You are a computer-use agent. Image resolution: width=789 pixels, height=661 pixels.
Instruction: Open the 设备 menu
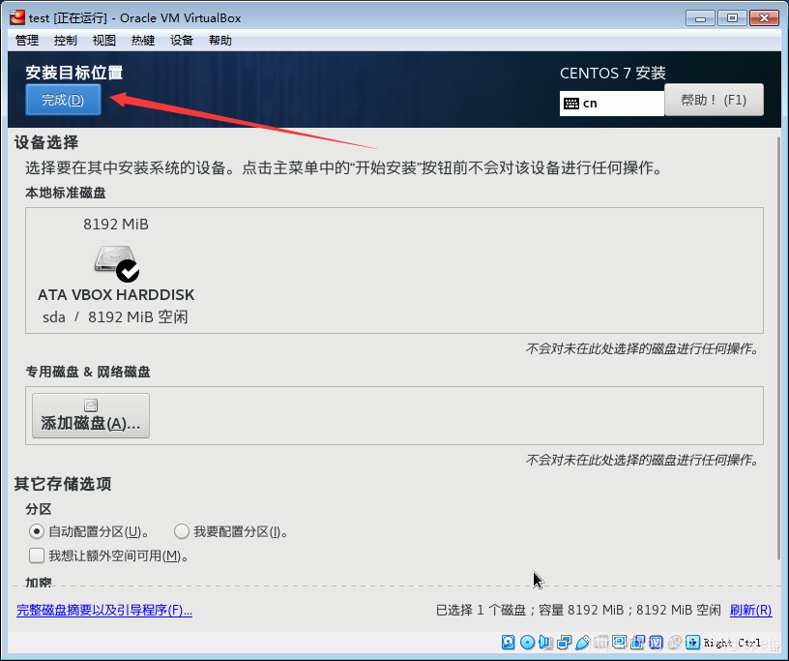pyautogui.click(x=182, y=41)
